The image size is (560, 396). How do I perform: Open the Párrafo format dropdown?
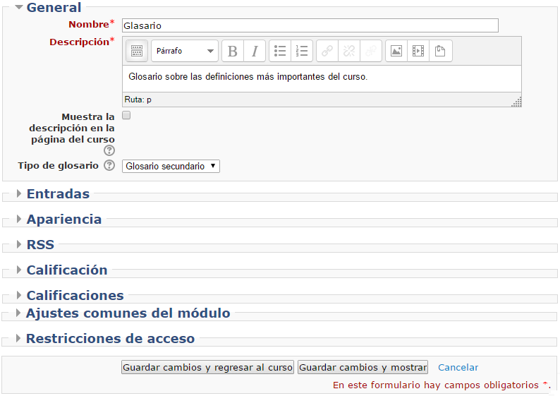pyautogui.click(x=185, y=51)
